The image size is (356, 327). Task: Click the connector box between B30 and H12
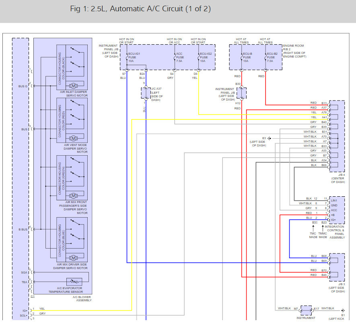pyautogui.click(x=242, y=93)
